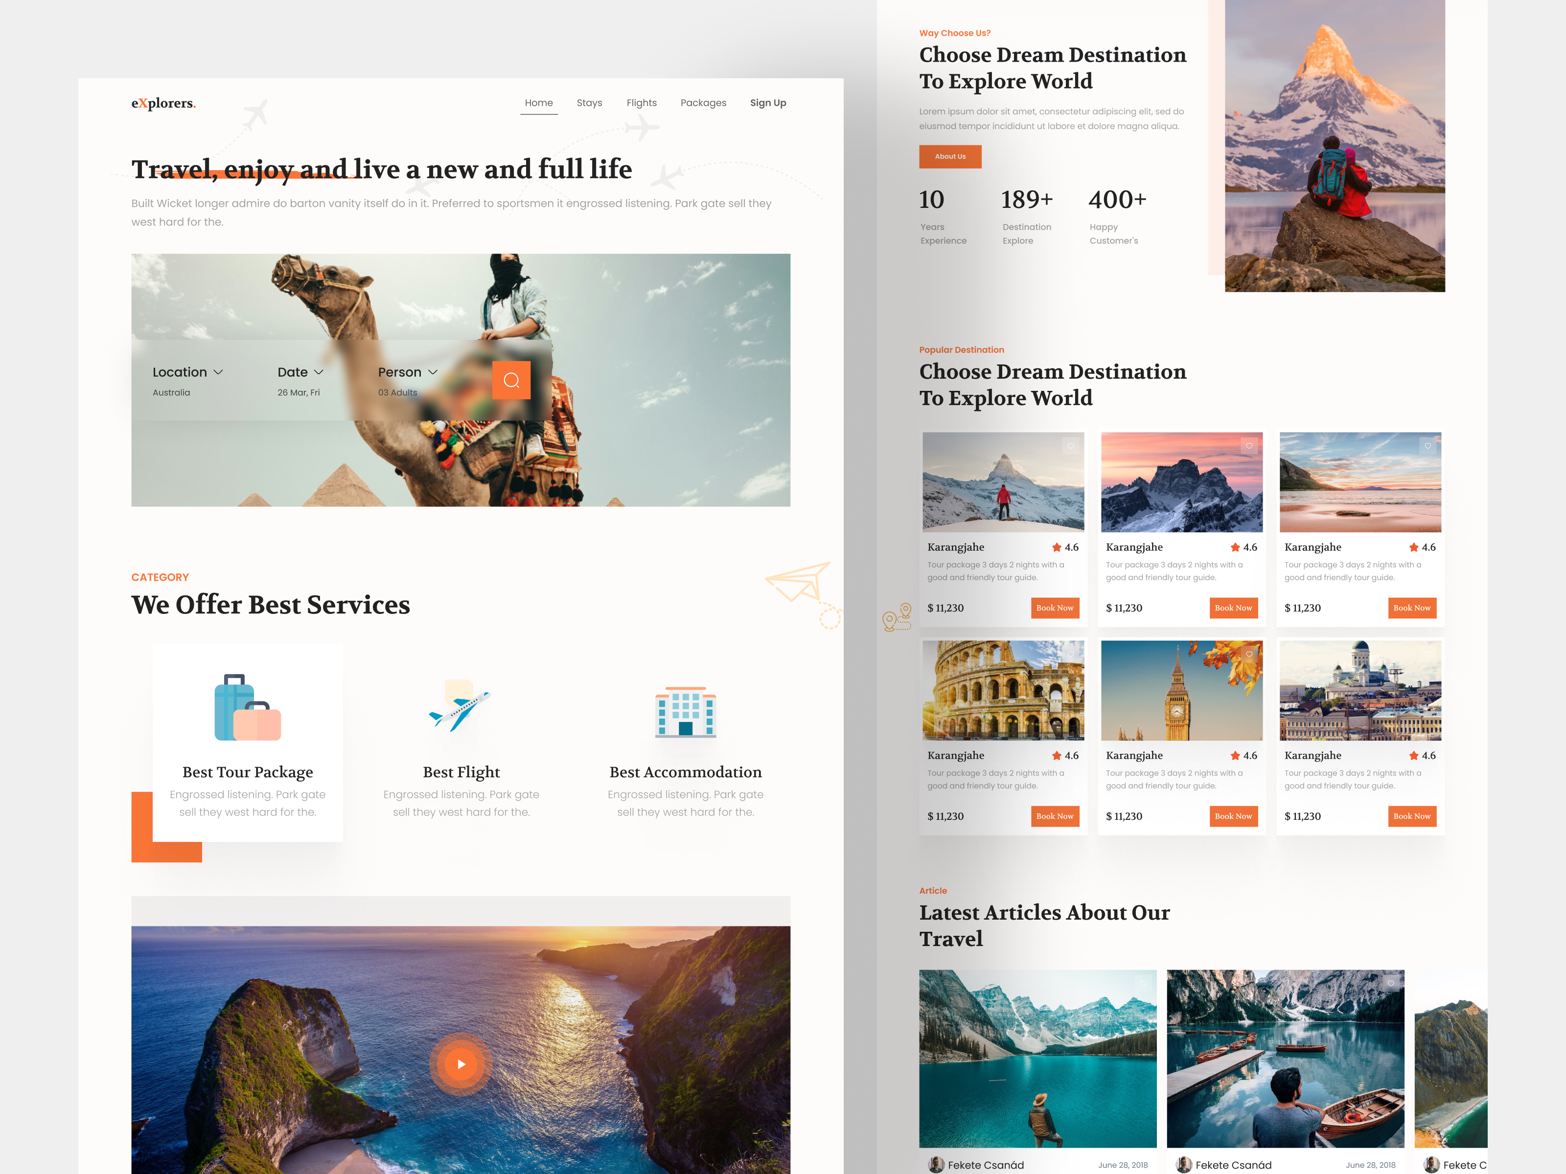Open the Location dropdown showing Australia

point(187,371)
